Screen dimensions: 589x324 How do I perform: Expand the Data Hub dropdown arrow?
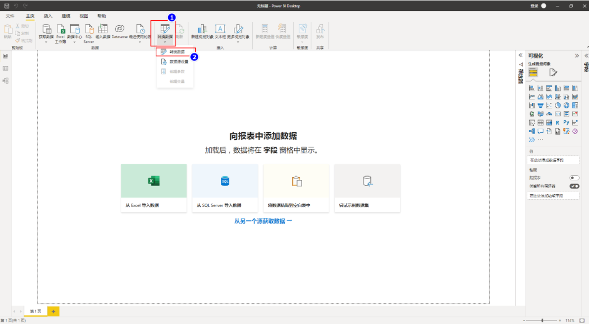point(74,42)
